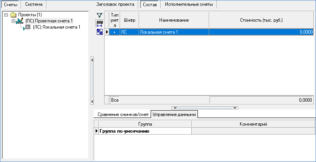Switch to Сравнение снимков/смет tab
The height and width of the screenshot is (162, 316).
(122, 114)
